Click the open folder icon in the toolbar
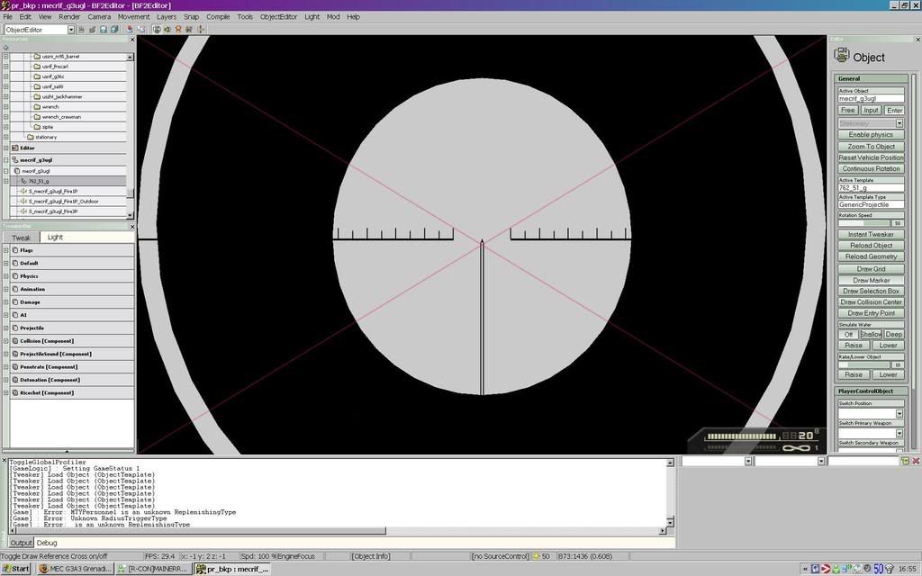The width and height of the screenshot is (922, 576). [92, 30]
